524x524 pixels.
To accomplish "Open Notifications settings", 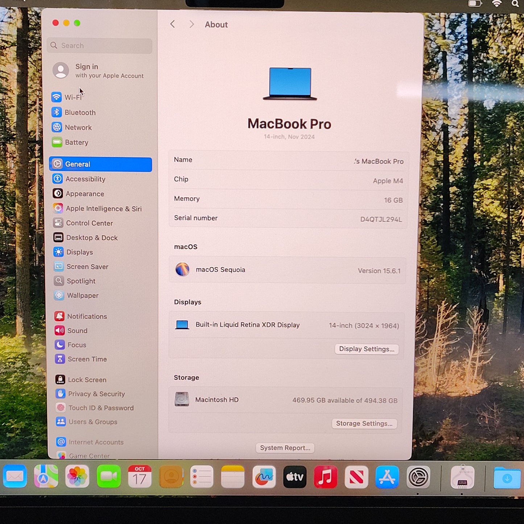I will point(87,316).
